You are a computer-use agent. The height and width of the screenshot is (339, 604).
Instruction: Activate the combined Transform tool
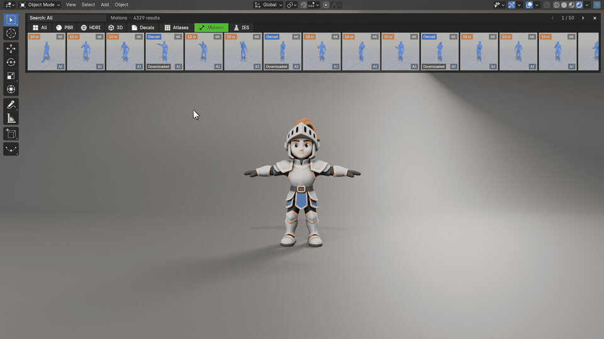click(11, 89)
